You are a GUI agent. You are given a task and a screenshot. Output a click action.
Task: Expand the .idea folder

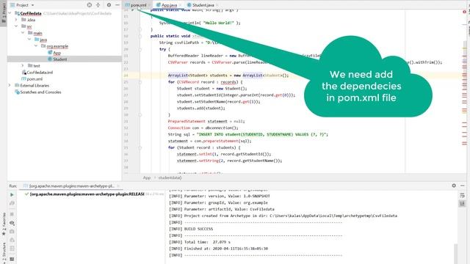pos(16,20)
